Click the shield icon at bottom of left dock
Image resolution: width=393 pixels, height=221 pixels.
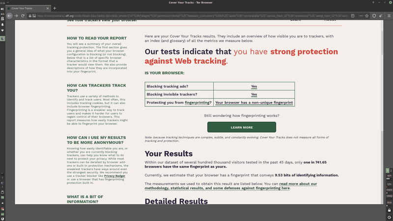(x=2, y=219)
